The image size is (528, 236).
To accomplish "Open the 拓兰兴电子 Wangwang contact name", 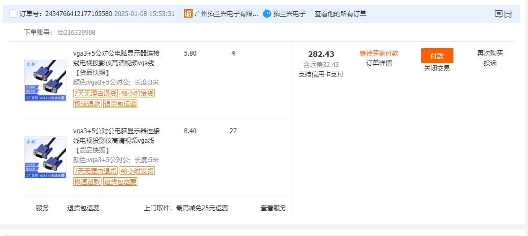I will point(289,14).
